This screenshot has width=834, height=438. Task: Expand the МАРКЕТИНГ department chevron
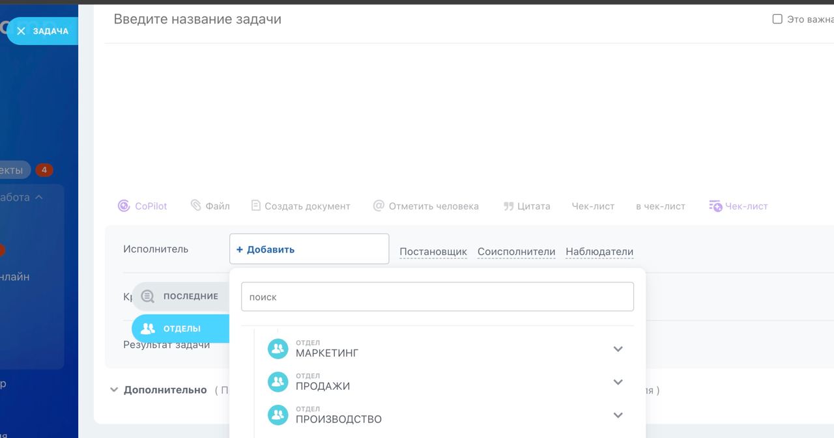pyautogui.click(x=618, y=349)
